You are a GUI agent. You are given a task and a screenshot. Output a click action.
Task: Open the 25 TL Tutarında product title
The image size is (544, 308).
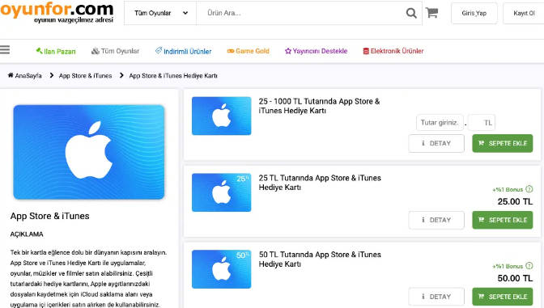320,183
